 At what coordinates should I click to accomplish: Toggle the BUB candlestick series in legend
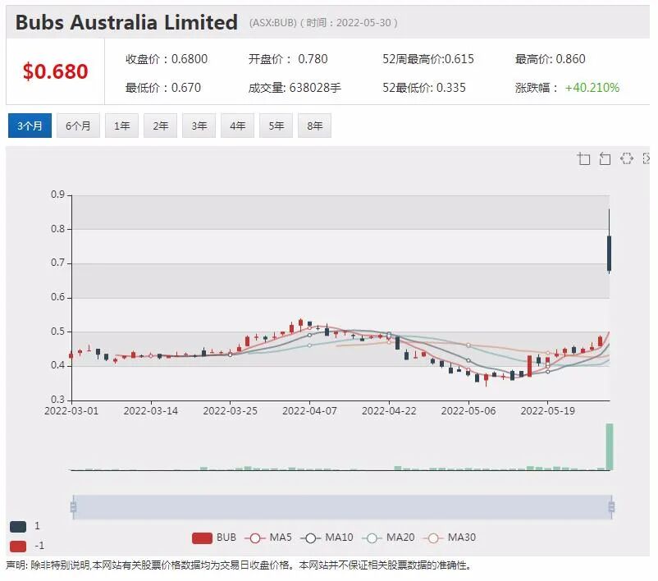click(x=214, y=538)
